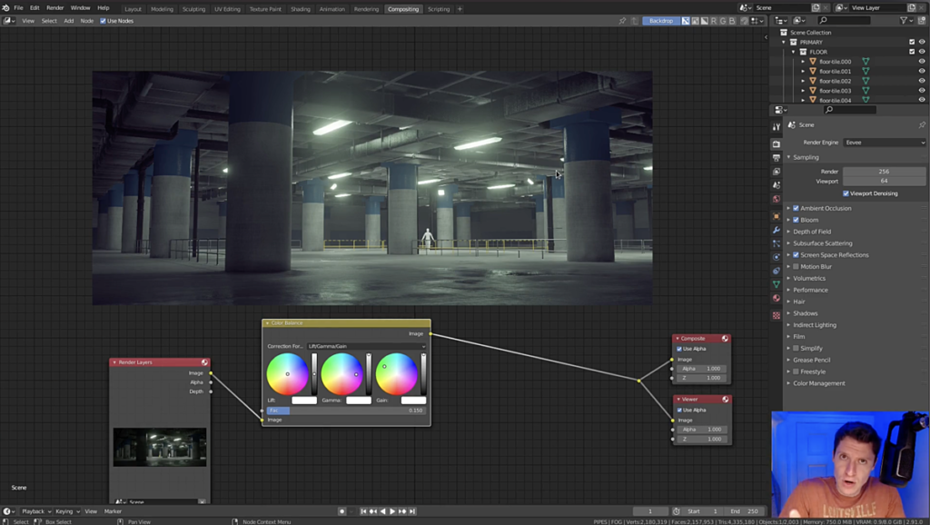Disable Screen Space Reflections checkbox
Viewport: 930px width, 525px height.
pos(796,255)
